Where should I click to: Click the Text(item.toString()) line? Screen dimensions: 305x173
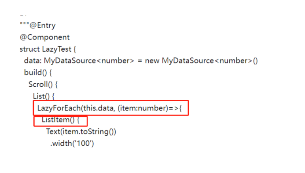coord(81,131)
